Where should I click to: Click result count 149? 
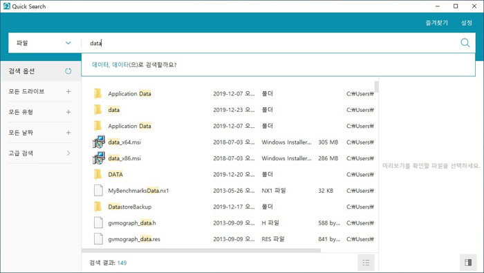coord(122,263)
